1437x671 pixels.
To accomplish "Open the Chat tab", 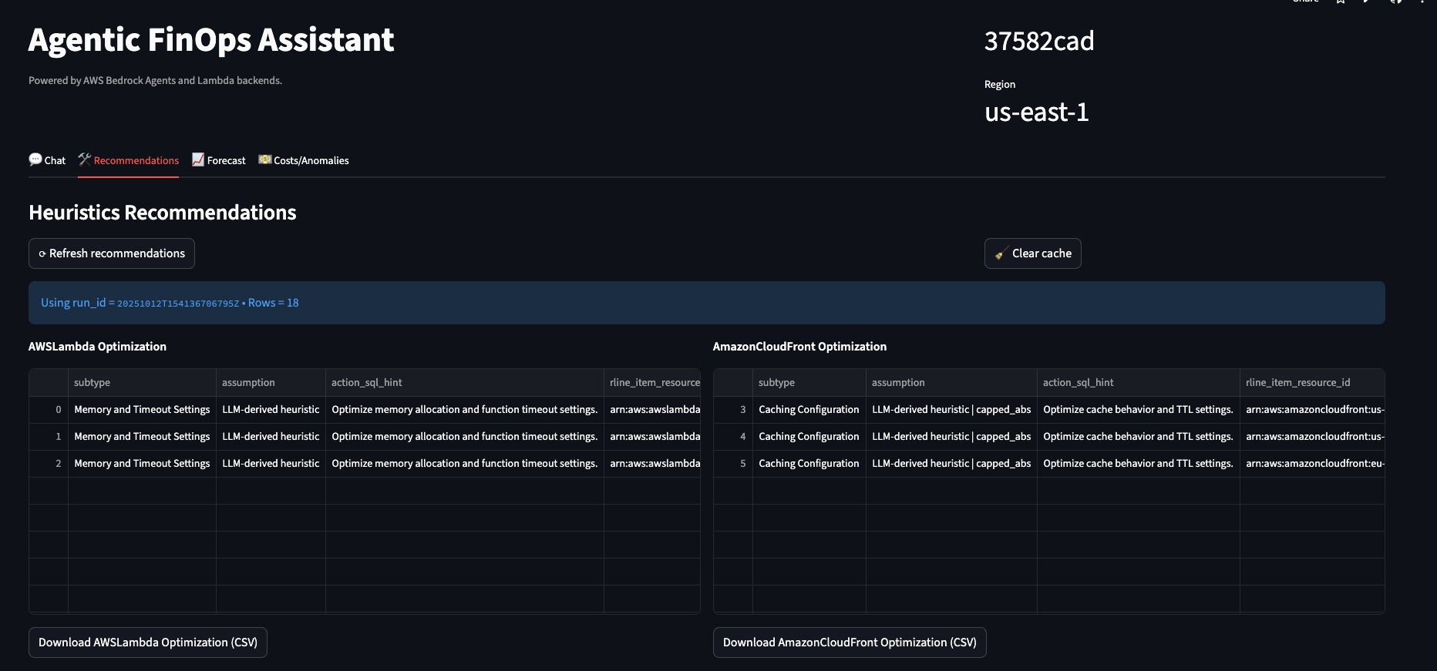I will [x=47, y=160].
